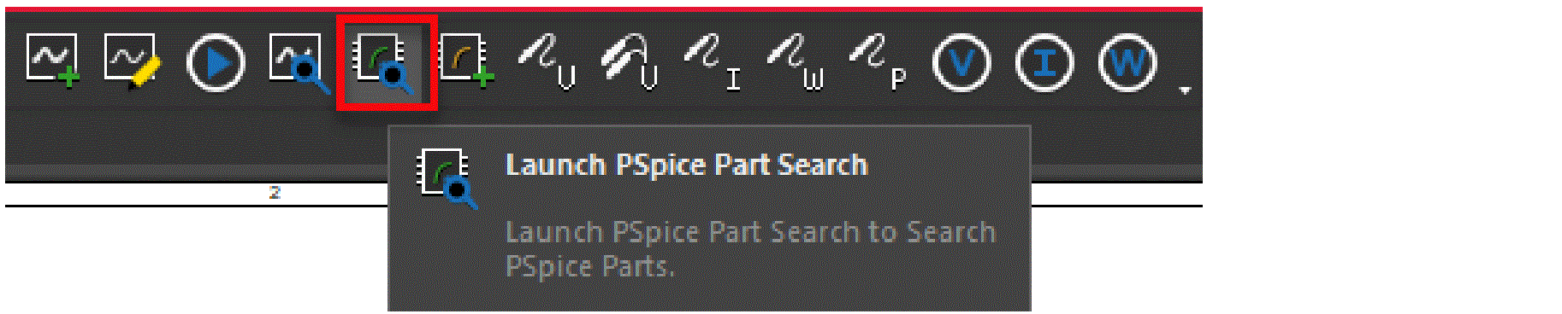Pick the Current marker probe labeled I
1562x314 pixels.
tap(713, 61)
